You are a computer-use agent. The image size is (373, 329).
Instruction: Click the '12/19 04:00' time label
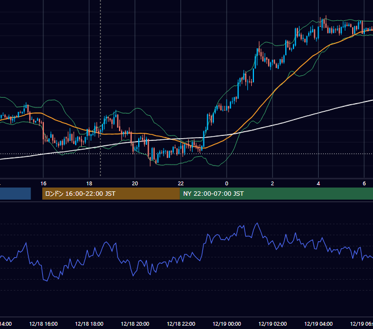319,324
